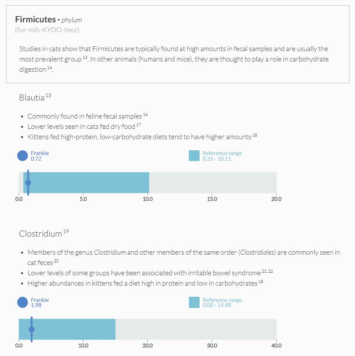Open footnote 20 after cat feces
355x356 pixels.
pyautogui.click(x=57, y=261)
